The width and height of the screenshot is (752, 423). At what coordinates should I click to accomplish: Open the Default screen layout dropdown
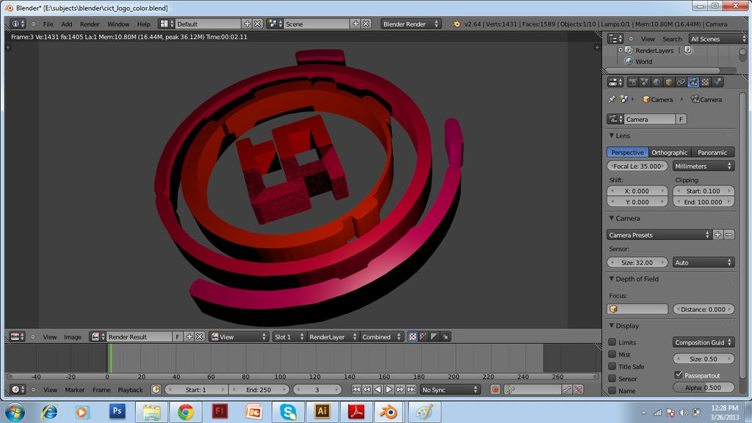166,23
